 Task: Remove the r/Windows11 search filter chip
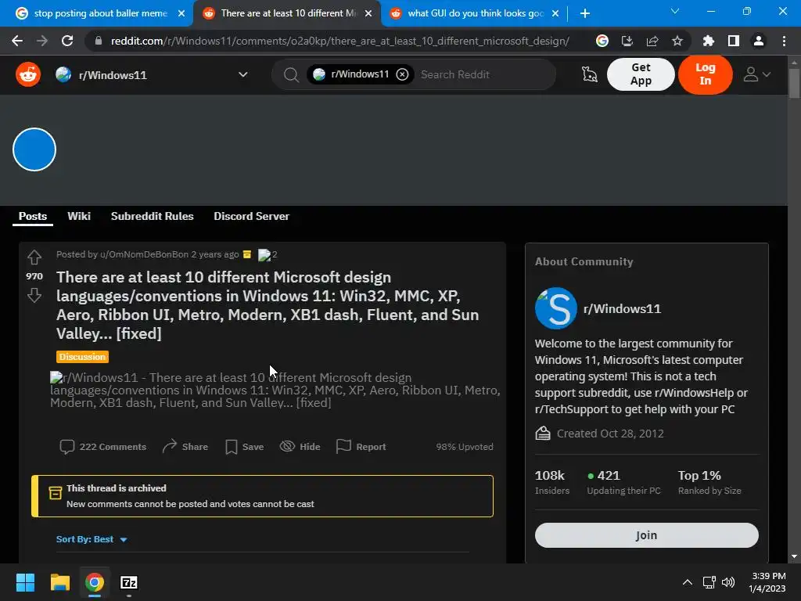pyautogui.click(x=403, y=74)
